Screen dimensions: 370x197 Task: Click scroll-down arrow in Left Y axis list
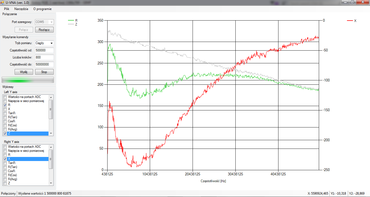[51, 133]
